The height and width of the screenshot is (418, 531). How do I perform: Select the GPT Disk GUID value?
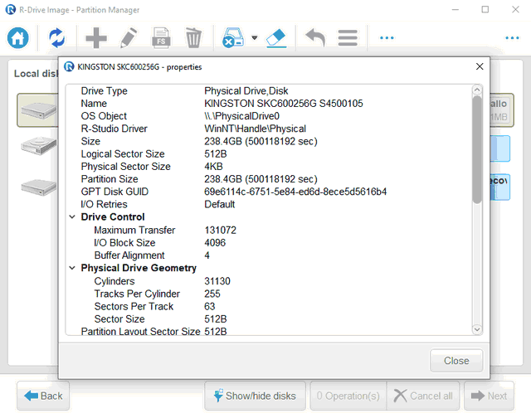(295, 192)
